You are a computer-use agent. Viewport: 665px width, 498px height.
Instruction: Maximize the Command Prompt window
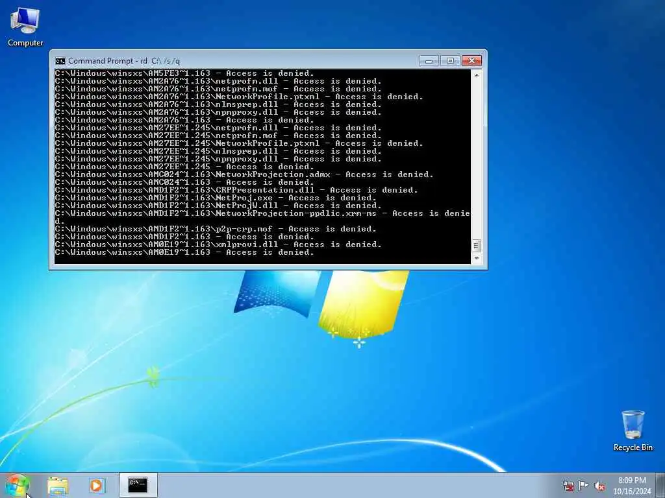click(450, 61)
